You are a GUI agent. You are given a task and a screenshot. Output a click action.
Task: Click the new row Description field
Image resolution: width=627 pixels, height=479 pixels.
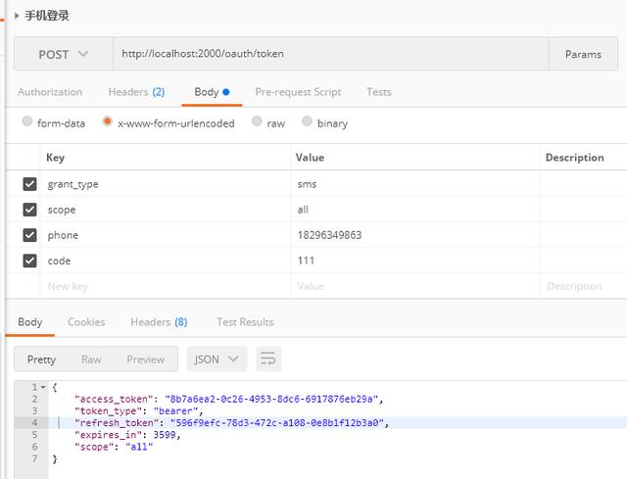point(583,286)
